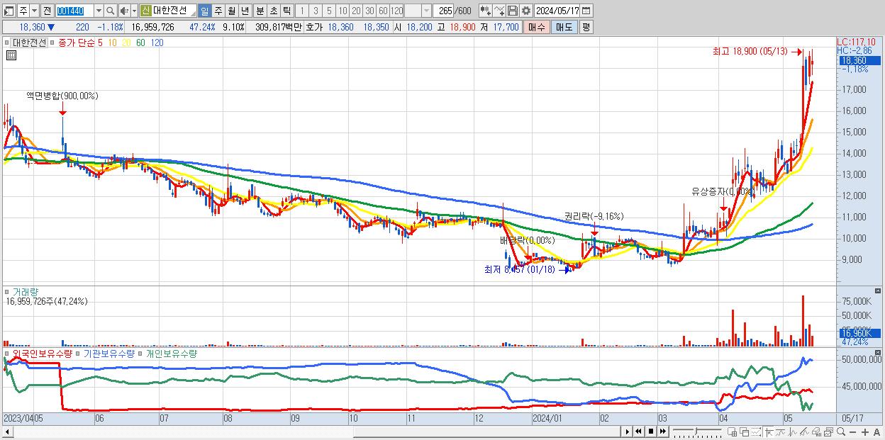Select the 분 (minute) period tab
The height and width of the screenshot is (440, 885).
[x=260, y=11]
